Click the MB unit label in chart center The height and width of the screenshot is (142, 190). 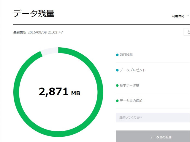[x=76, y=93]
